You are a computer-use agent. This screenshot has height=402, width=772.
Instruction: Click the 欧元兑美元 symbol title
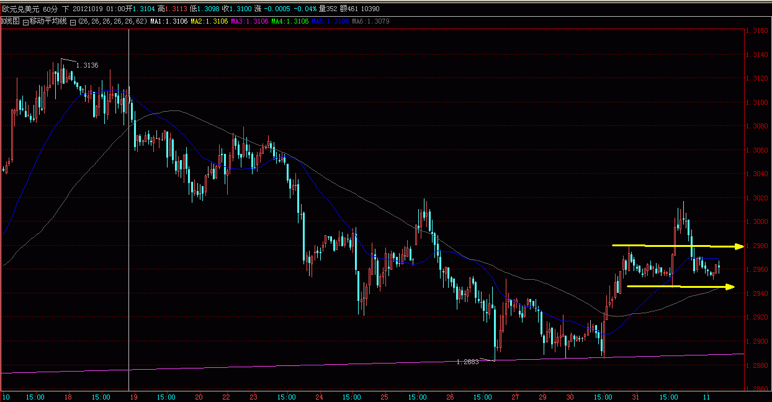(20, 9)
